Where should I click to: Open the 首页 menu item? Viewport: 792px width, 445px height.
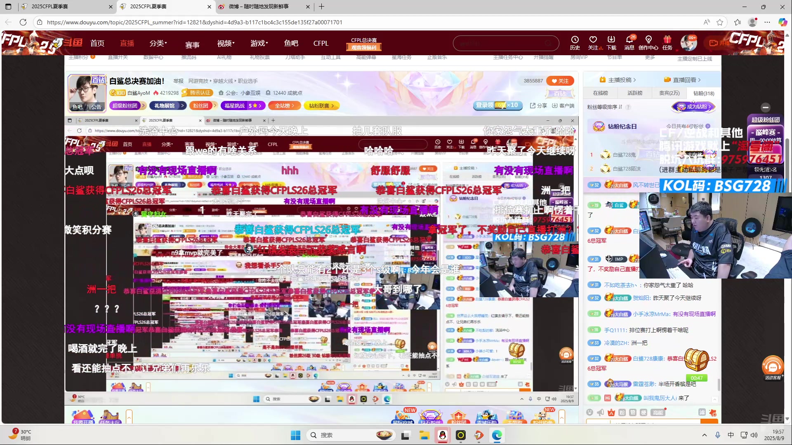tap(97, 43)
